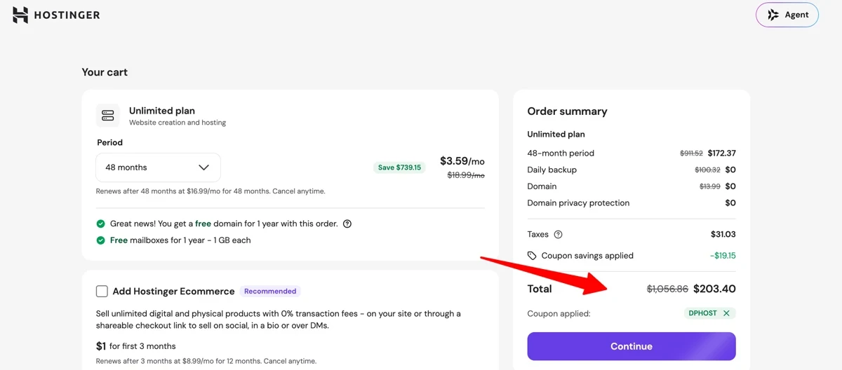Click the $31.03 taxes value

coord(723,235)
